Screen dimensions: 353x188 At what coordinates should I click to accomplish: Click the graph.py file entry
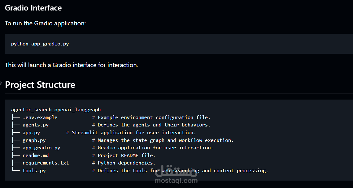click(x=34, y=140)
